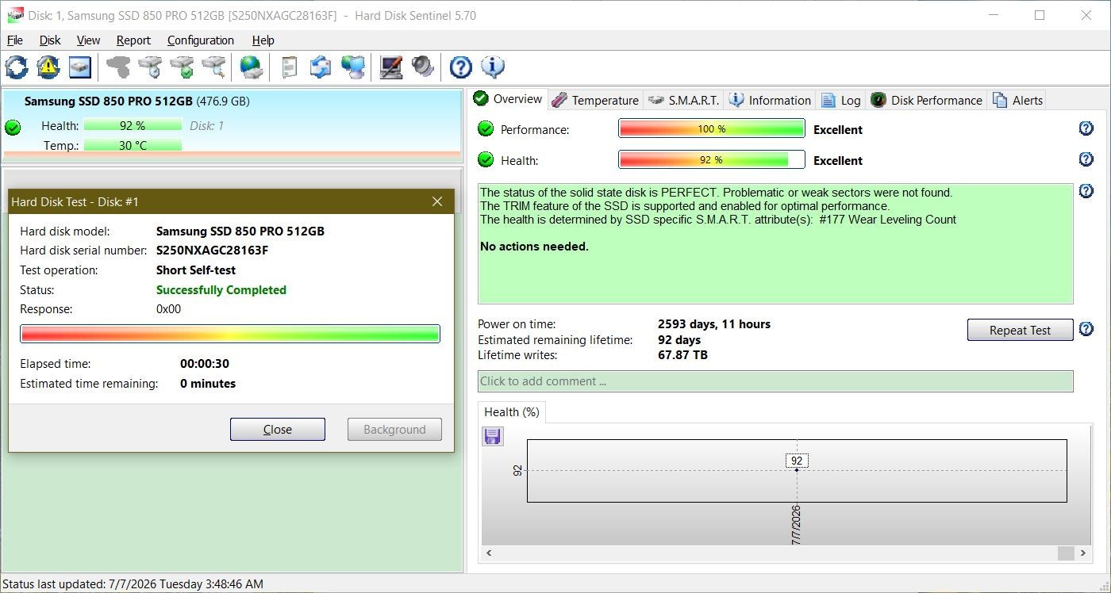Screen dimensions: 1111x593
Task: Click the status bar last updated text
Action: 133,583
